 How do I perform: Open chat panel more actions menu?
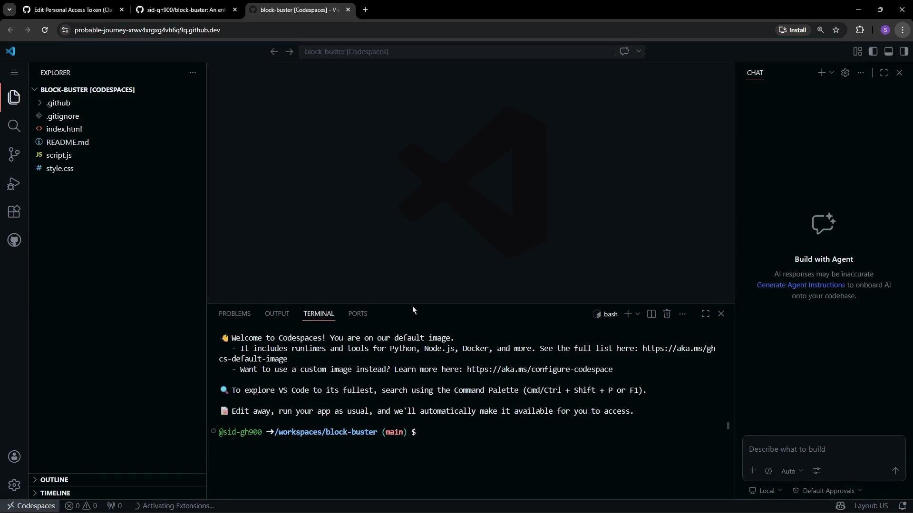pos(861,73)
